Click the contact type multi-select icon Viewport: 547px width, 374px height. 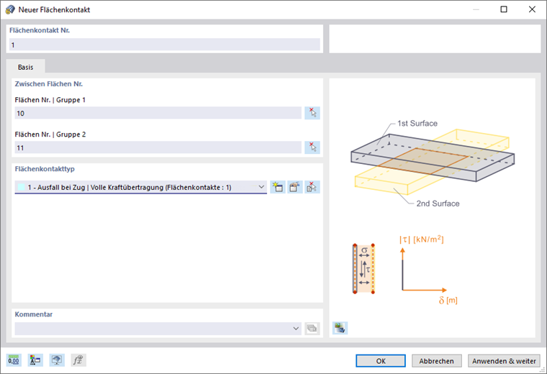[312, 187]
